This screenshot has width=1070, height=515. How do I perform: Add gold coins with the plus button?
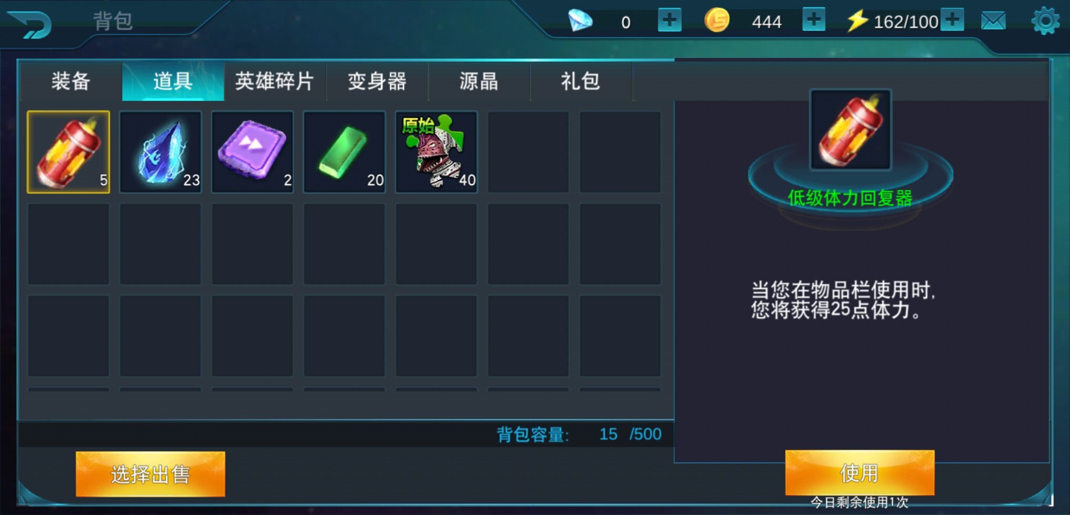coord(814,20)
